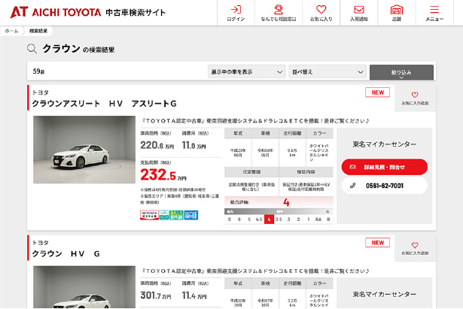The height and width of the screenshot is (309, 463).
Task: Open クラウン HV G listing title
Action: coord(65,253)
